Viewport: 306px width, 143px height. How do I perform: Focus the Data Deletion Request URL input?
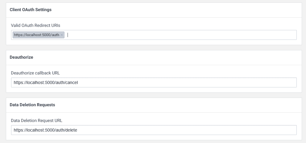pyautogui.click(x=185, y=130)
